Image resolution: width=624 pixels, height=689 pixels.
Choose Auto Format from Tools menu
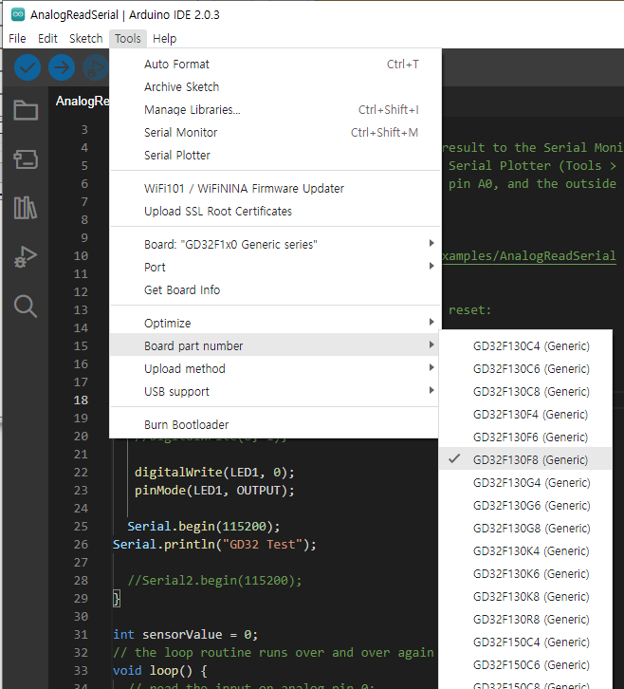275,65
